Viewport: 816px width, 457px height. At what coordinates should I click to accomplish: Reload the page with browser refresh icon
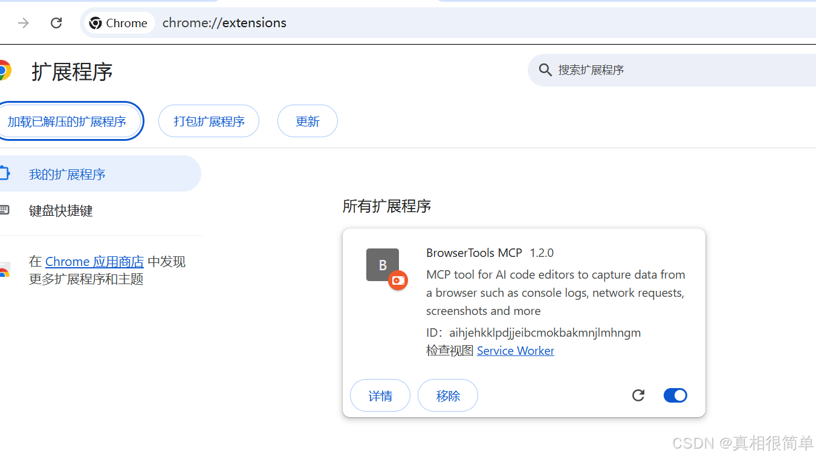click(x=56, y=23)
